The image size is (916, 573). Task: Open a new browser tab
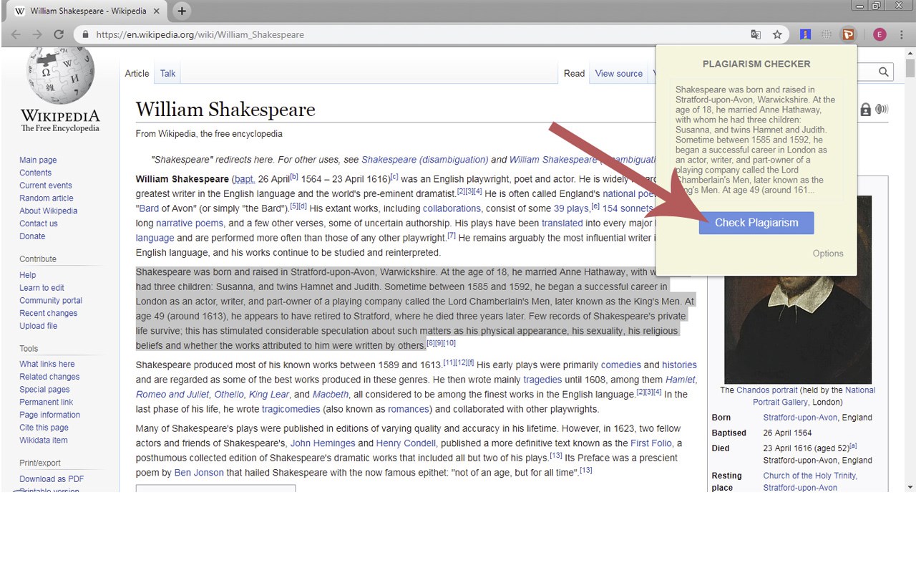(x=182, y=11)
